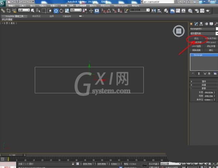The height and width of the screenshot is (168, 218).
Task: Open the 编辑(E) menu
Action: (12, 6)
